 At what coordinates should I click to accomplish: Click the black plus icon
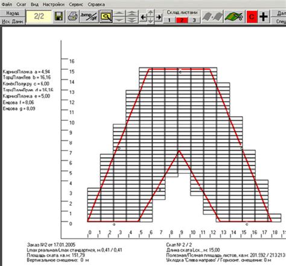(x=264, y=16)
